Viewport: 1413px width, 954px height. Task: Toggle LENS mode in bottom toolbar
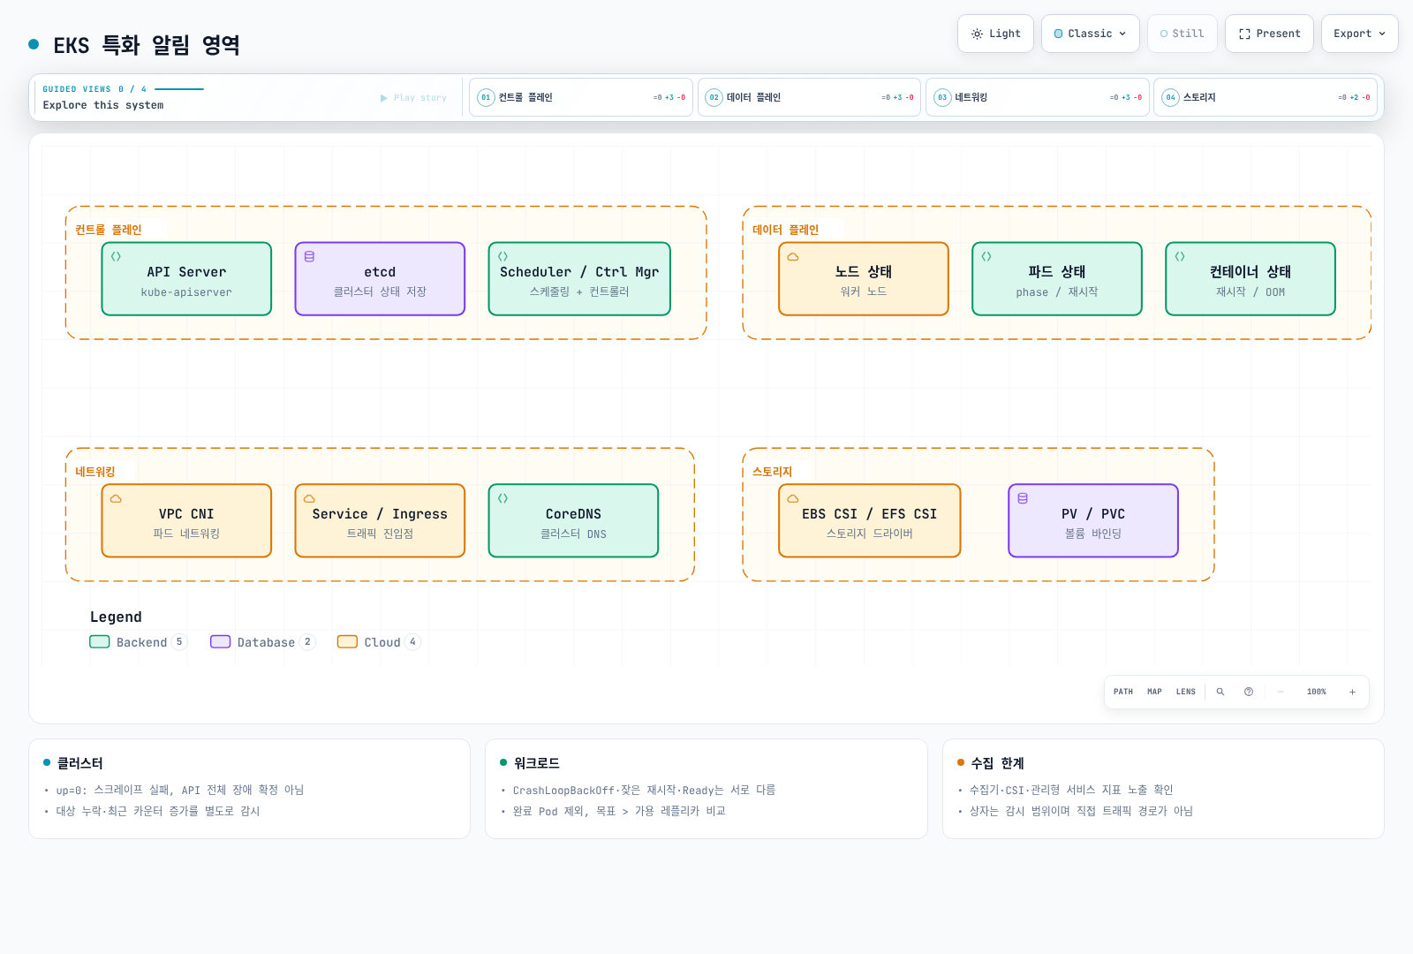[x=1186, y=692]
